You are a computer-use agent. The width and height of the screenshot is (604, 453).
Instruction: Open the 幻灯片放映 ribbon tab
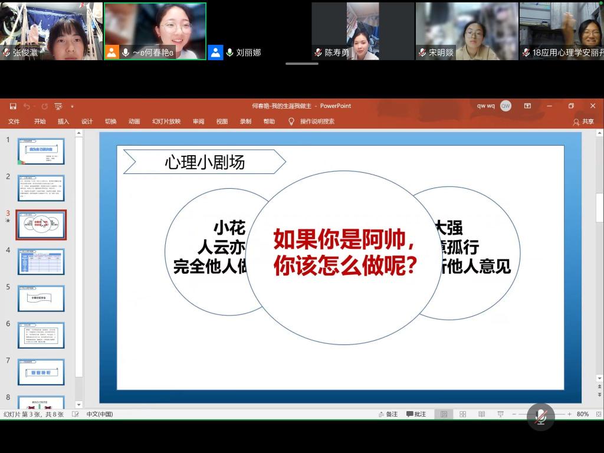(166, 122)
